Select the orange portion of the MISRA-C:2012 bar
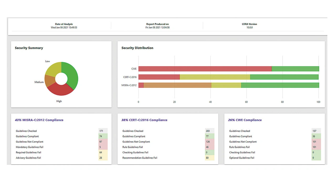Viewport: 336px width, 189px height. coord(177,85)
